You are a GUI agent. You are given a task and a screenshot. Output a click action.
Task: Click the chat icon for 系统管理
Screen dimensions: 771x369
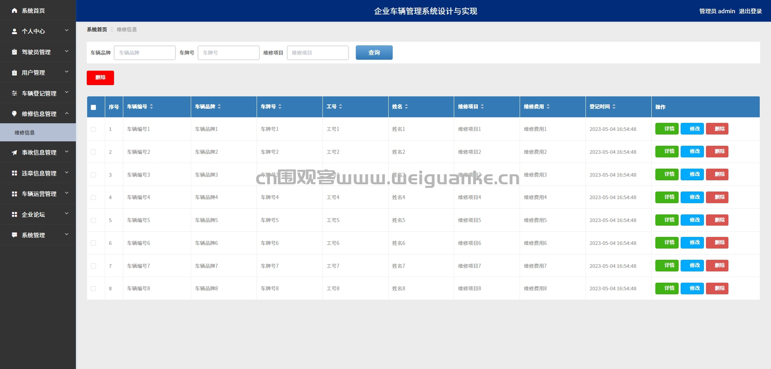pos(14,235)
